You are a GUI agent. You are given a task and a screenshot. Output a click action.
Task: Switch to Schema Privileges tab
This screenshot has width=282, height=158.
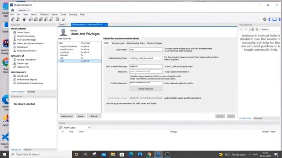click(154, 43)
